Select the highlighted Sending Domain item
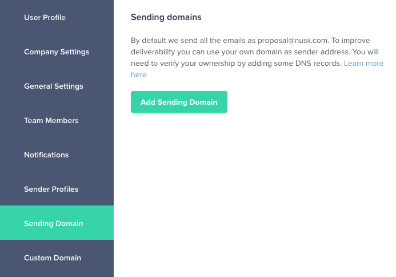The image size is (396, 277). pos(57,223)
